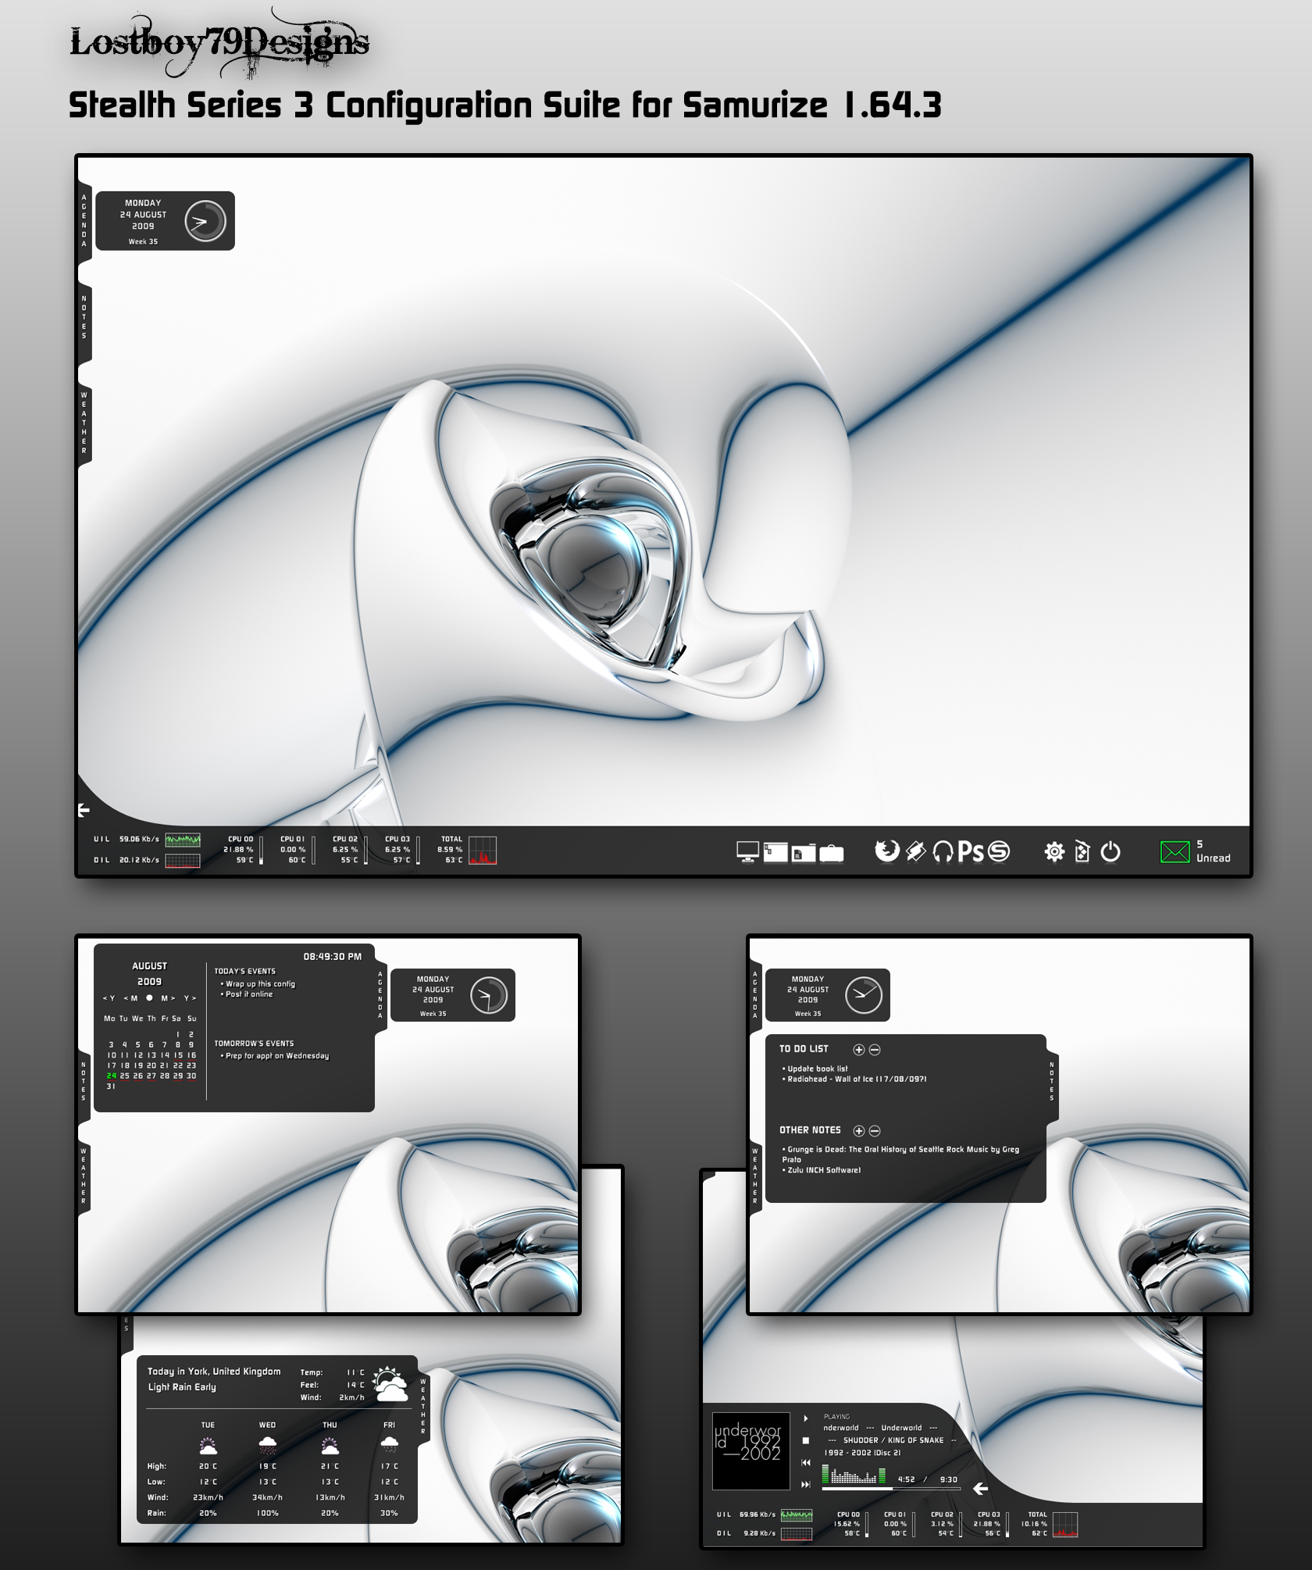Play track in media player panel
Screen dimensions: 1312x1570
point(806,1418)
